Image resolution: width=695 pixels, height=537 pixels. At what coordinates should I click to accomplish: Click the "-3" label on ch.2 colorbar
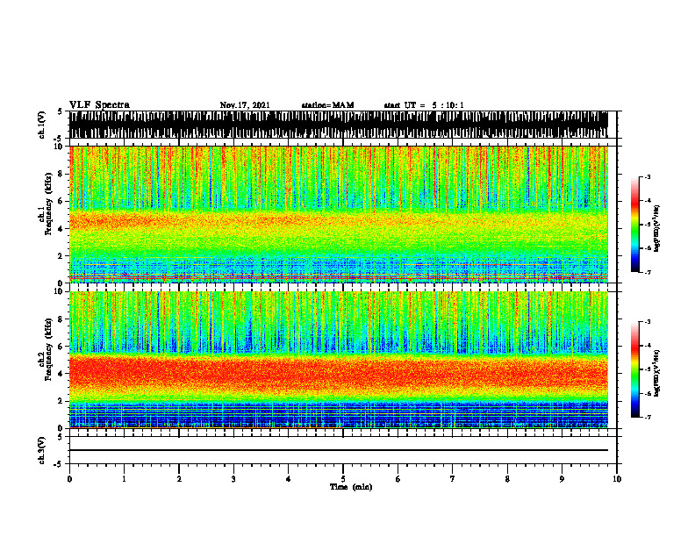[x=648, y=322]
